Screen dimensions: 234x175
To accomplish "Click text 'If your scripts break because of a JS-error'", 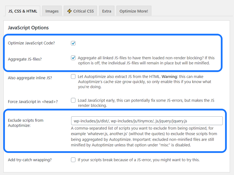I will 139,160.
